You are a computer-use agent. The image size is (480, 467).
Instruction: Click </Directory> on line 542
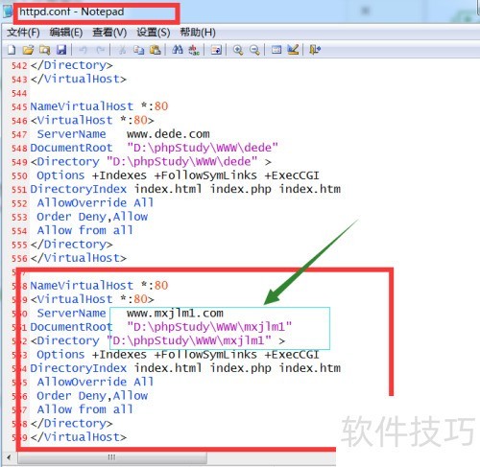coord(72,65)
